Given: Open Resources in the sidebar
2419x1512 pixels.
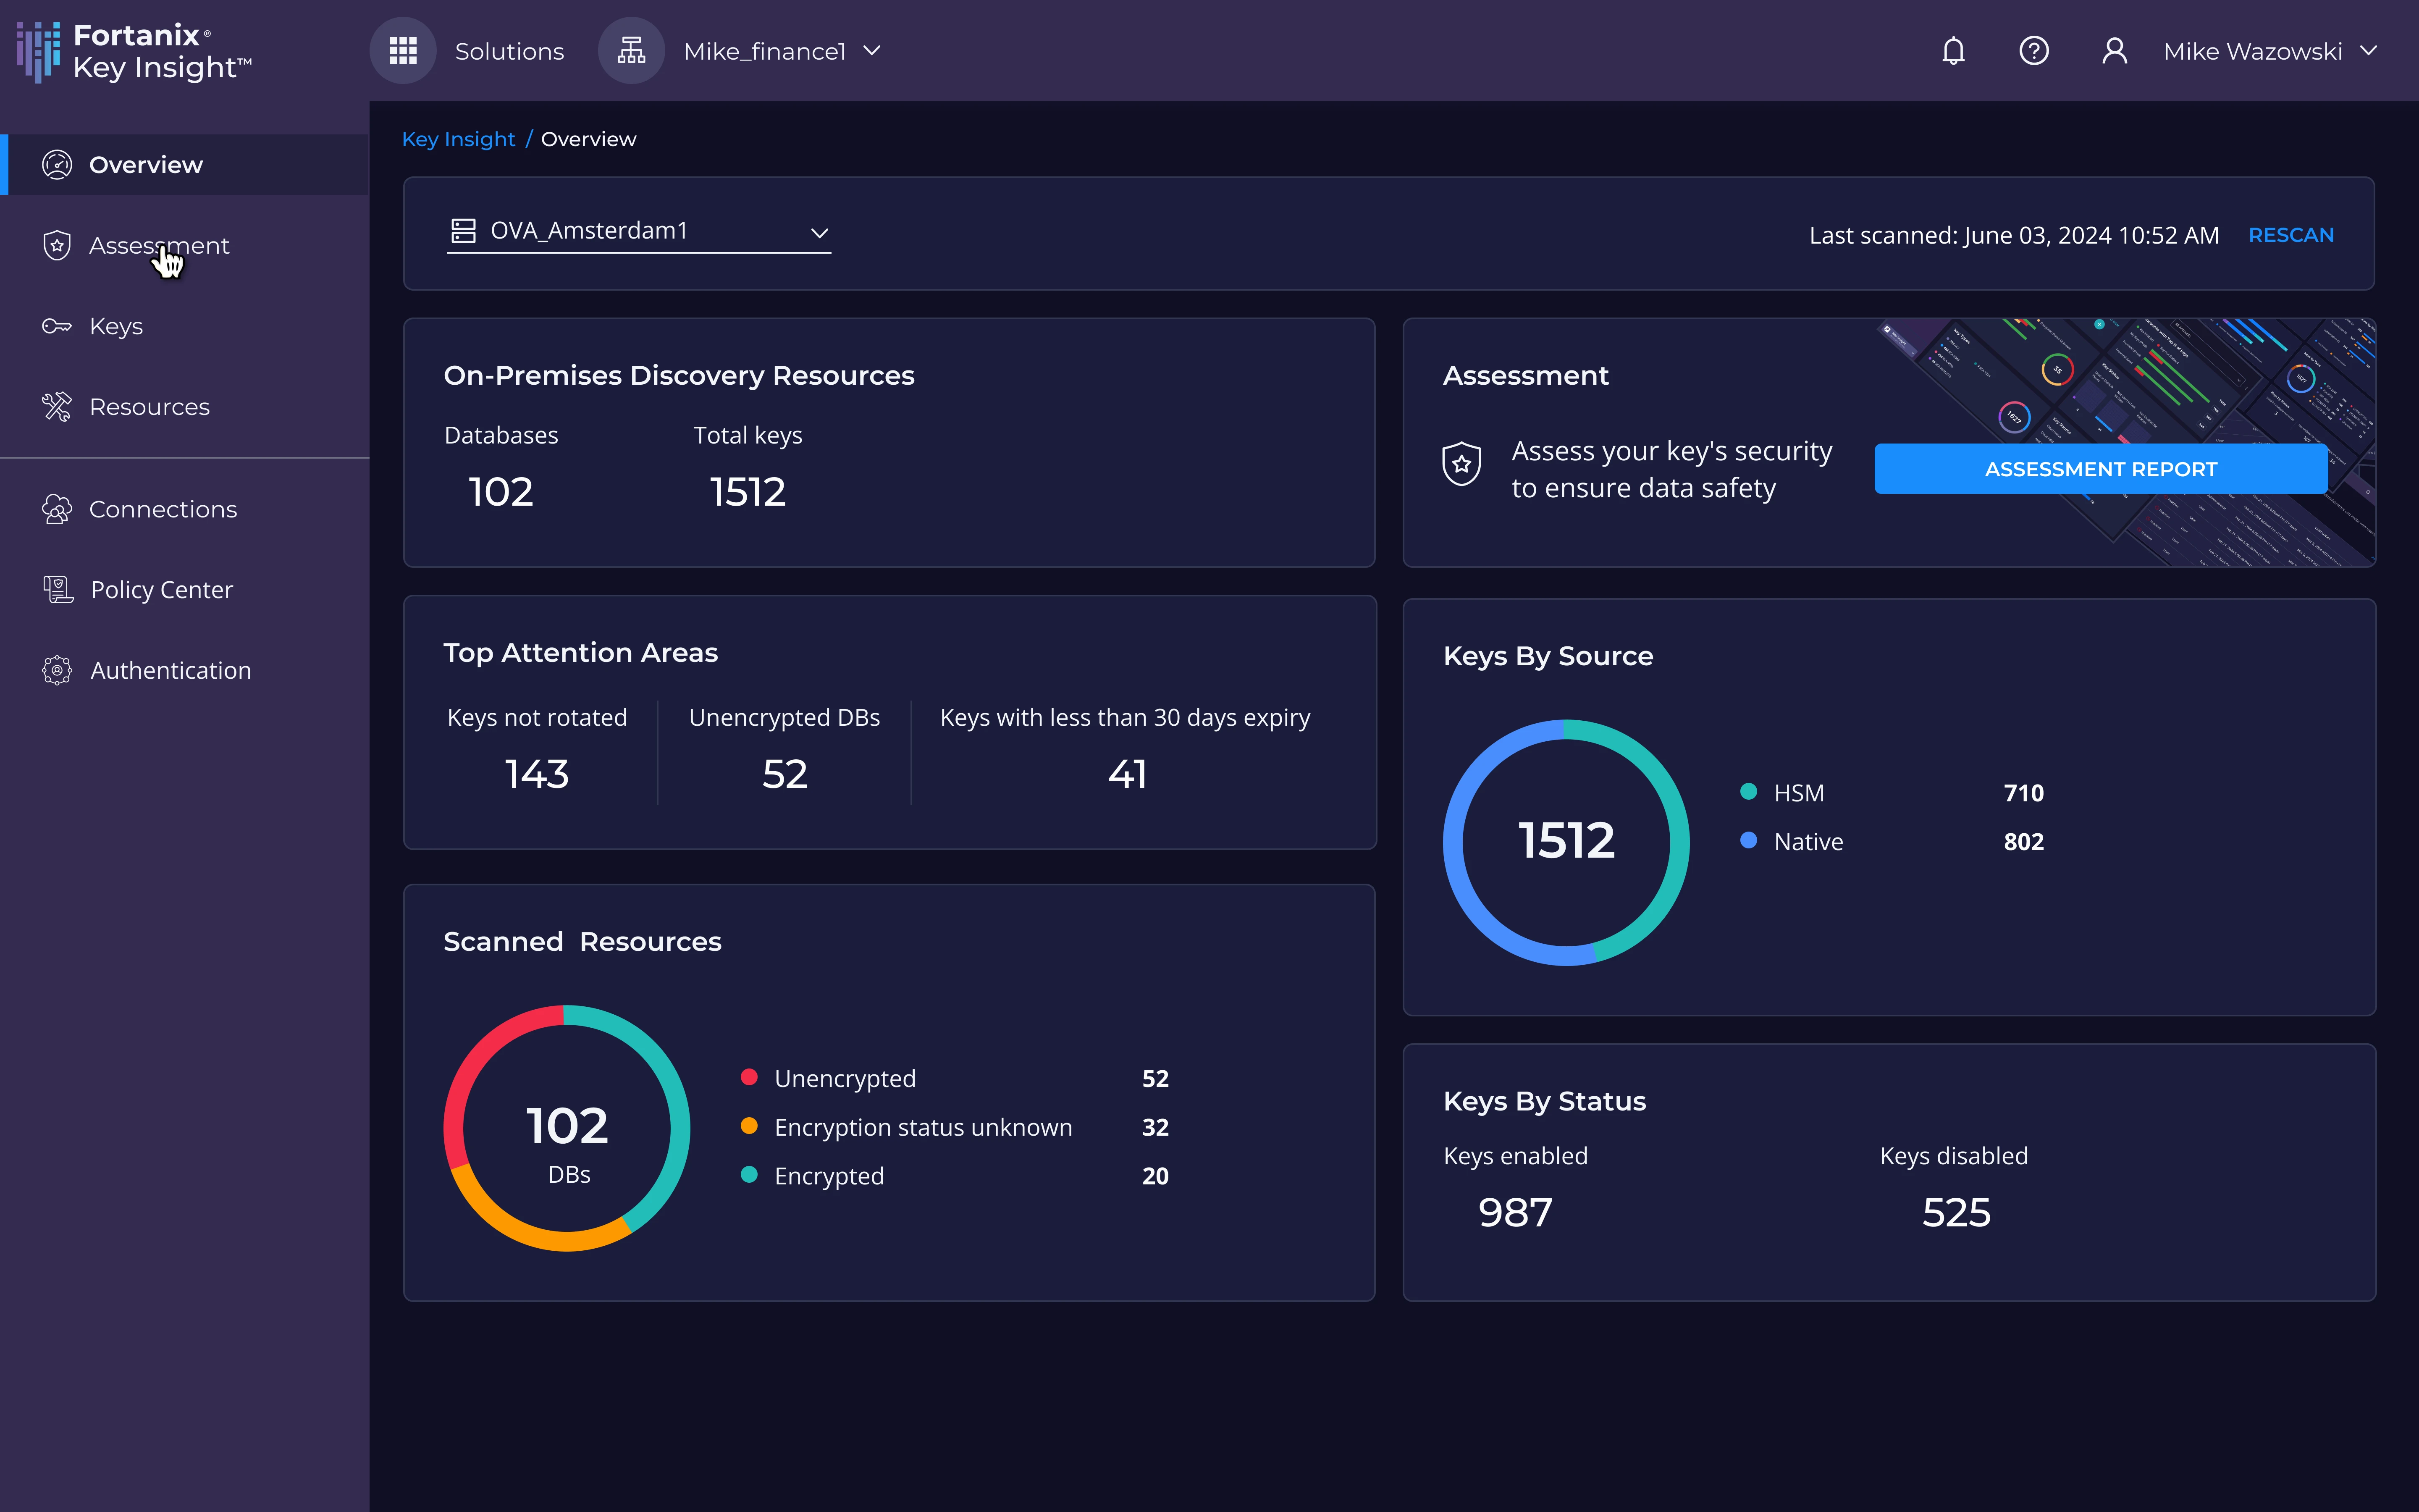Looking at the screenshot, I should (185, 407).
